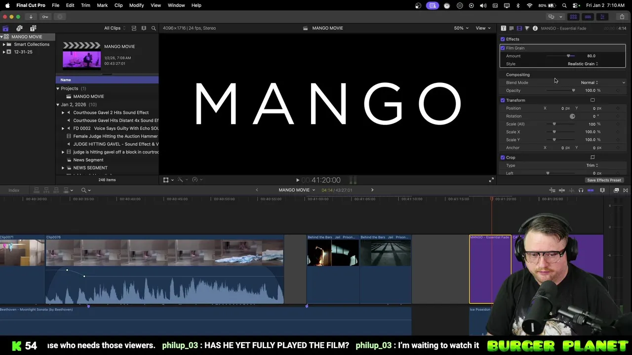Open the Photos and Audio sidebar
The image size is (632, 355).
pyautogui.click(x=19, y=28)
